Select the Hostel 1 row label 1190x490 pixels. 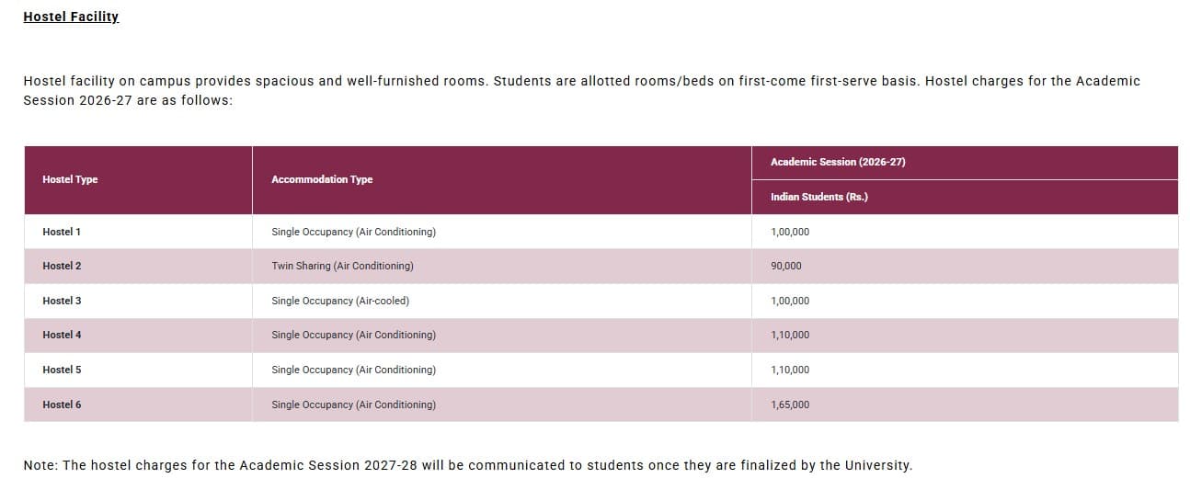(x=62, y=232)
